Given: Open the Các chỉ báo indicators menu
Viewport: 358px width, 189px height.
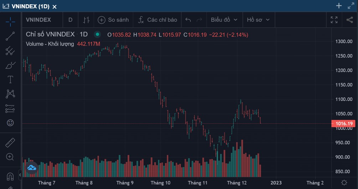Looking at the screenshot, I should (158, 20).
